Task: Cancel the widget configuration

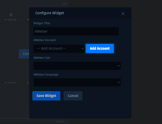Action: (x=73, y=96)
